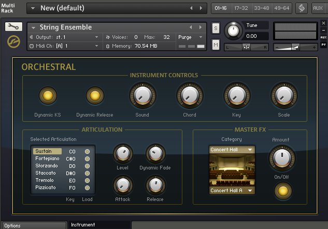The image size is (328, 229).
Task: Close the String Ensemble instrument with the X
Action: point(323,23)
